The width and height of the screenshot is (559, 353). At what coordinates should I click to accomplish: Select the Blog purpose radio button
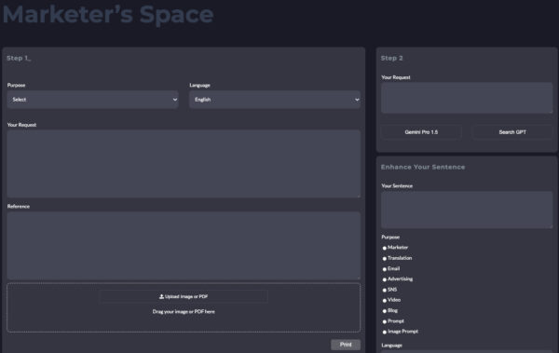384,311
